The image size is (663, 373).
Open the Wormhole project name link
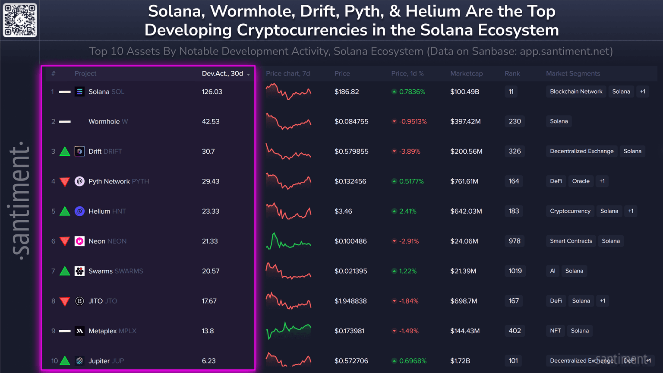104,122
